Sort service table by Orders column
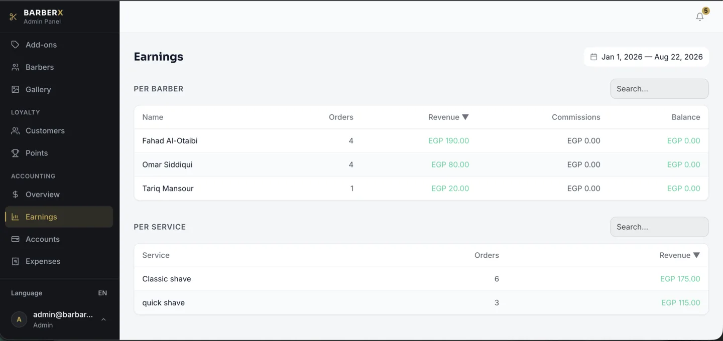The image size is (723, 341). tap(487, 255)
